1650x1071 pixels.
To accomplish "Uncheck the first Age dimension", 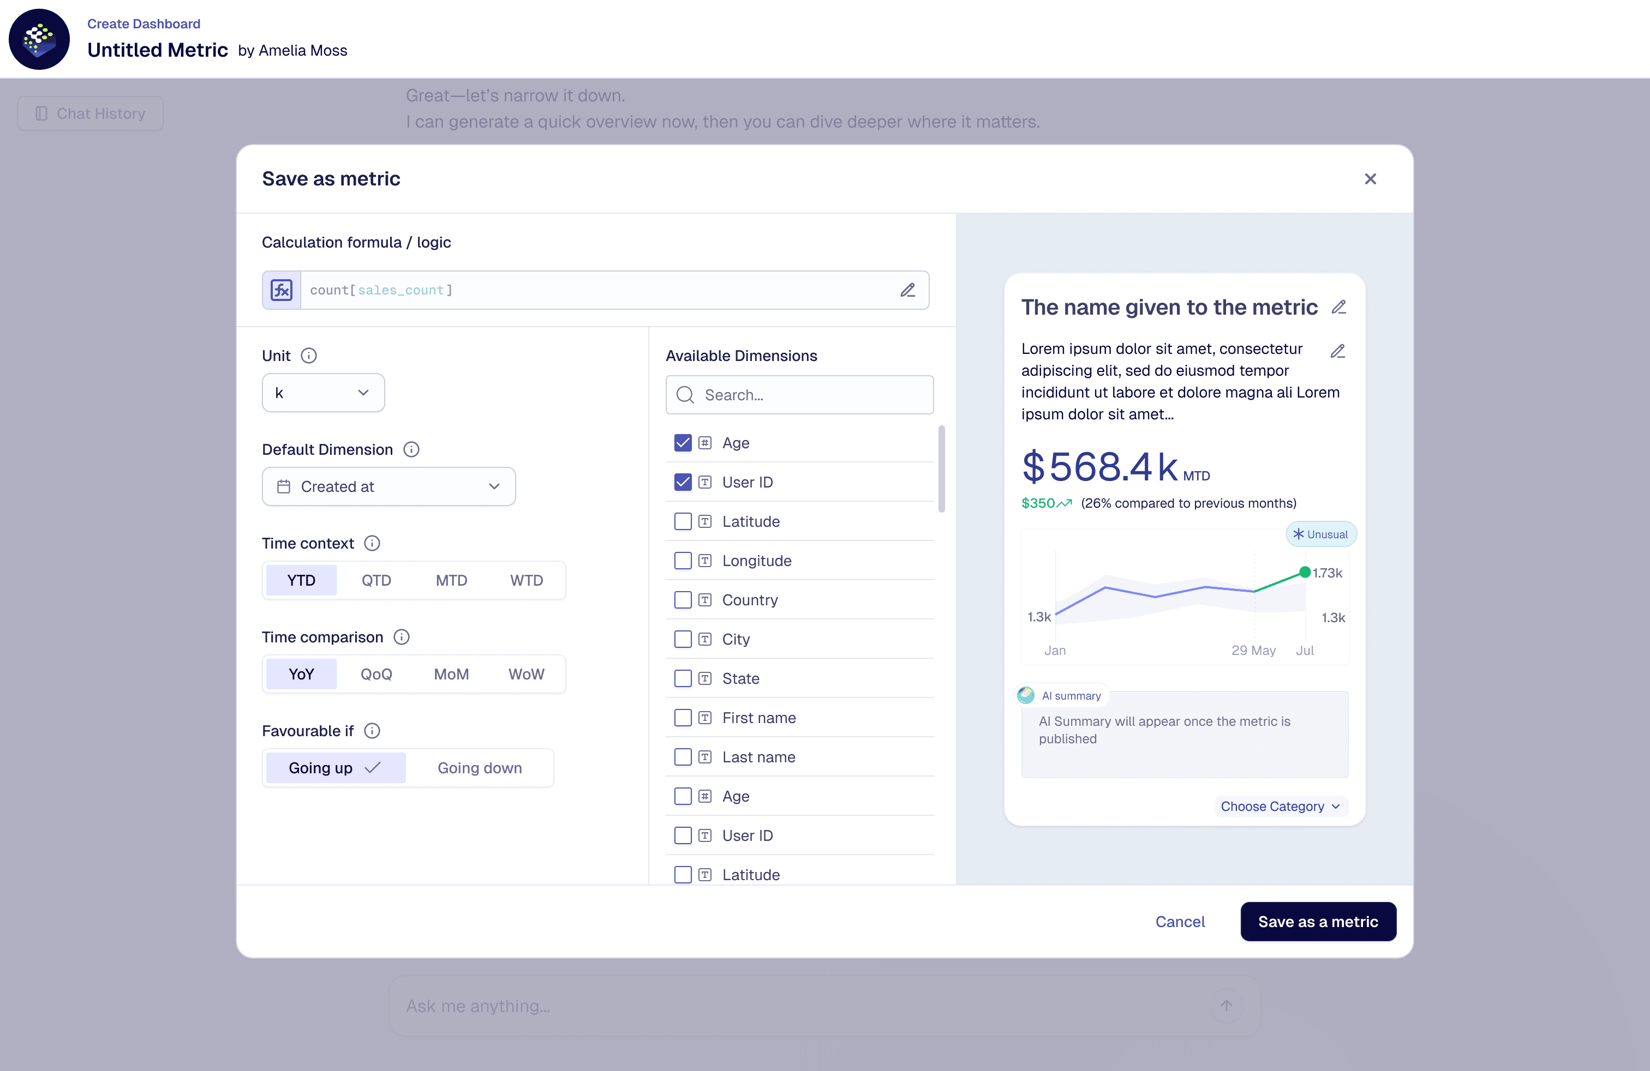I will 683,443.
